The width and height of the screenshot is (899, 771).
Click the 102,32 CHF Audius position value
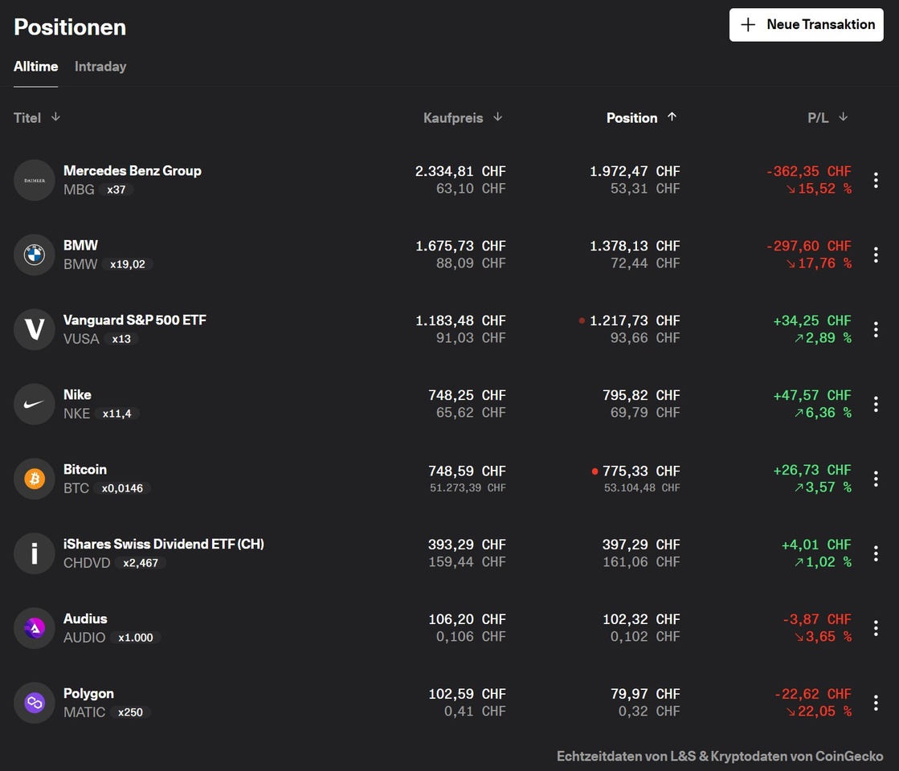(x=641, y=620)
